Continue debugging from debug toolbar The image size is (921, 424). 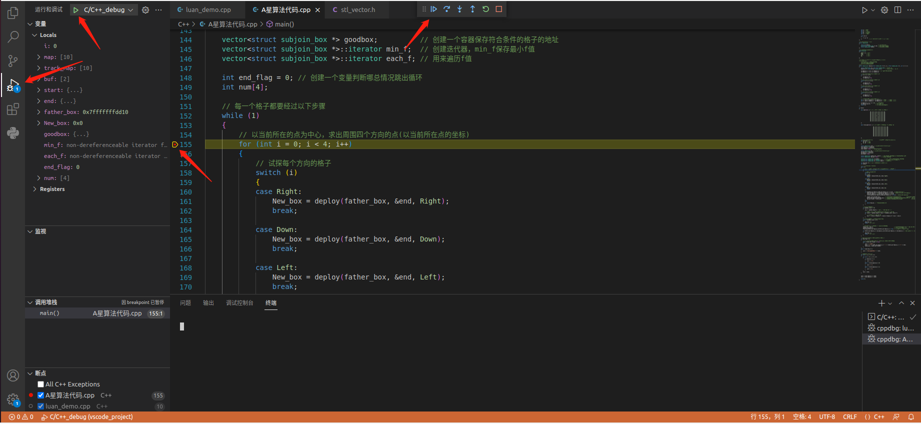(434, 9)
